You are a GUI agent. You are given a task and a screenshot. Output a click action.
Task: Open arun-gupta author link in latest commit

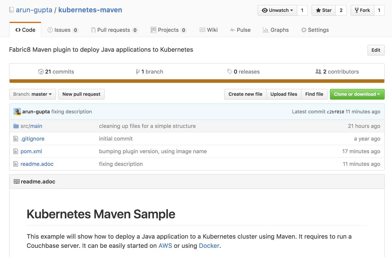pos(36,112)
